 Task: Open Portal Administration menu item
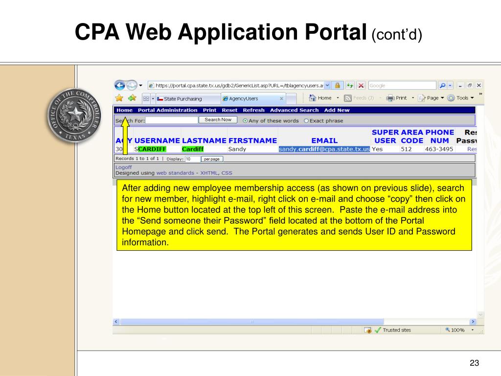167,110
